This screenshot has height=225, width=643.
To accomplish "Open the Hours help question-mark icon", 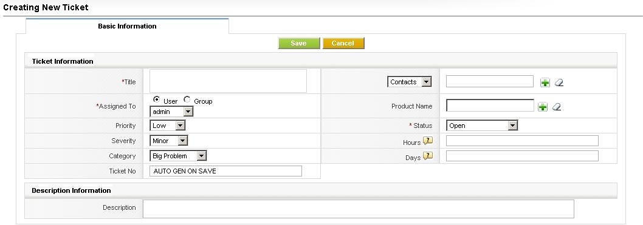I will pos(428,141).
